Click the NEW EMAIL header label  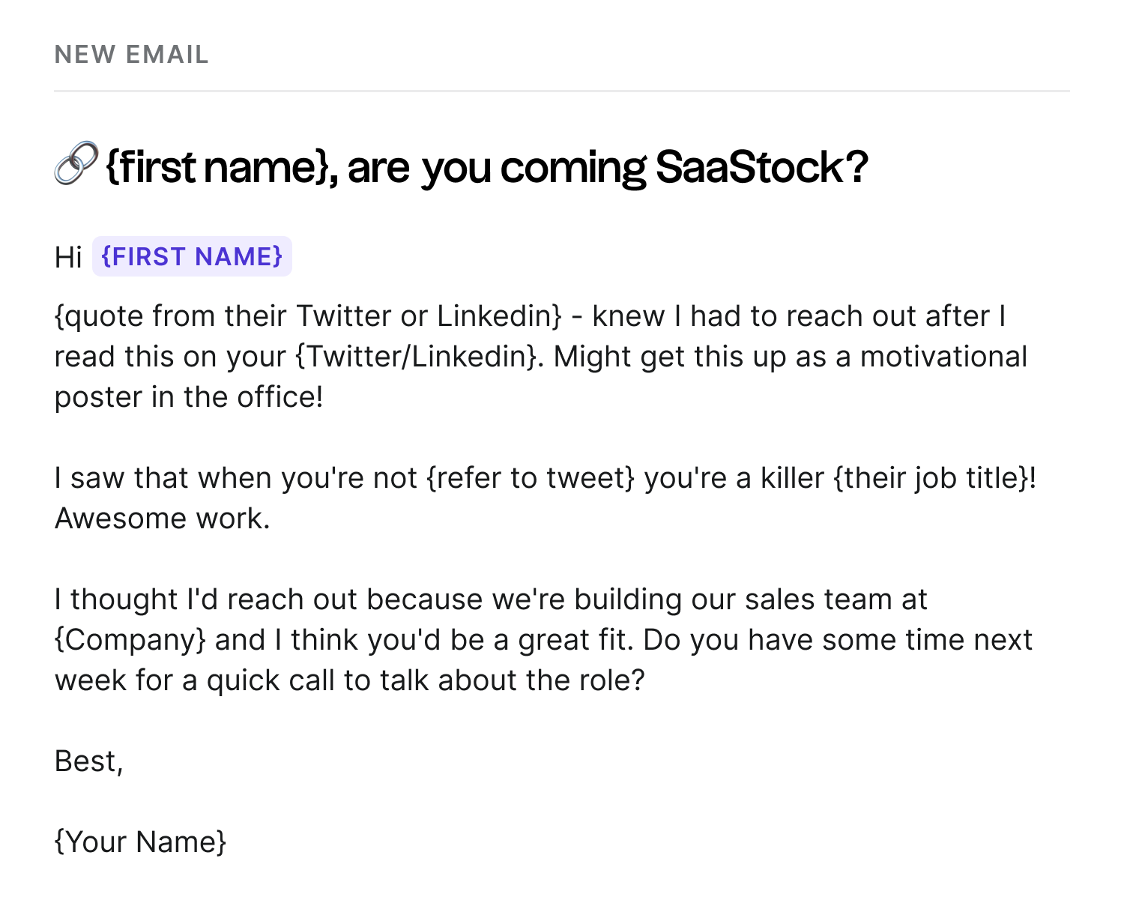[132, 55]
